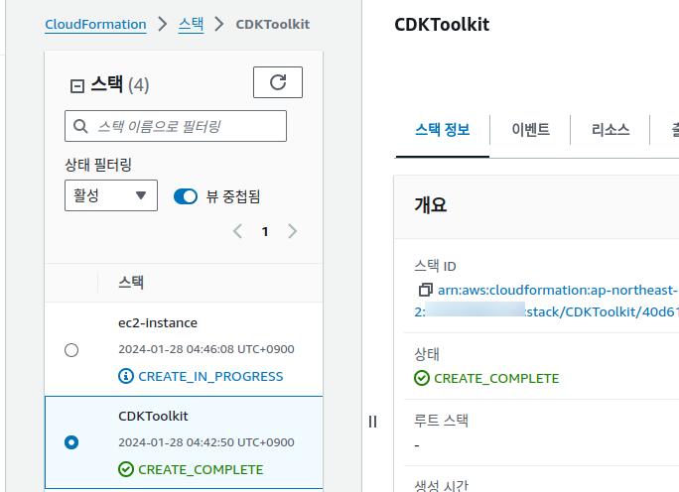679x492 pixels.
Task: Click CREATE_COMPLETE status text in overview
Action: click(x=496, y=378)
